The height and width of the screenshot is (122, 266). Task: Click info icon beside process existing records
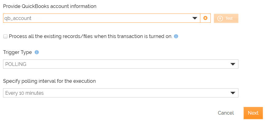coord(176,36)
